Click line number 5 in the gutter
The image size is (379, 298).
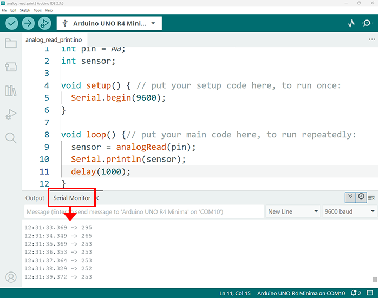click(x=47, y=98)
